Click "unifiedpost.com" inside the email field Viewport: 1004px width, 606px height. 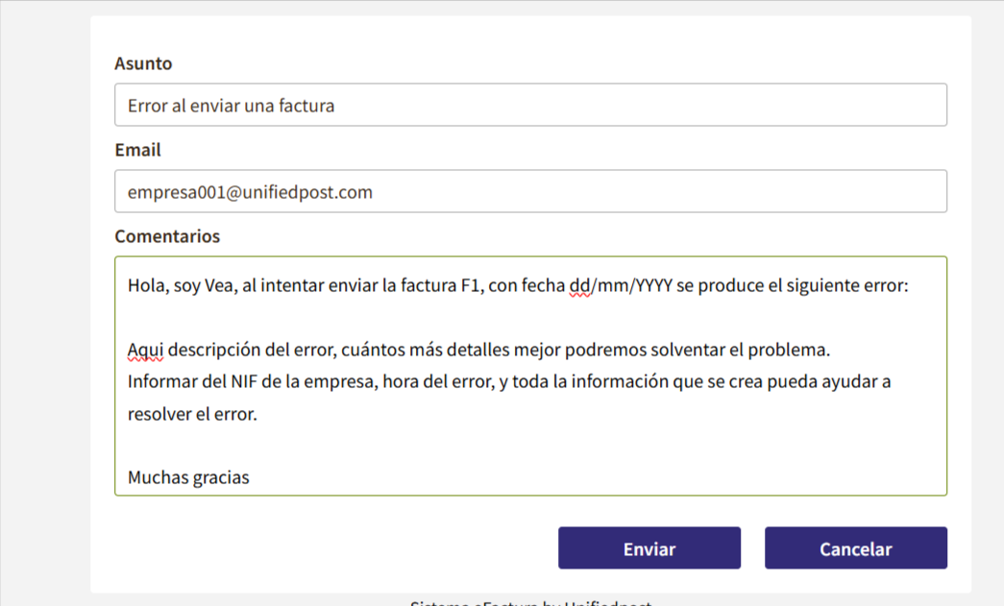click(313, 192)
